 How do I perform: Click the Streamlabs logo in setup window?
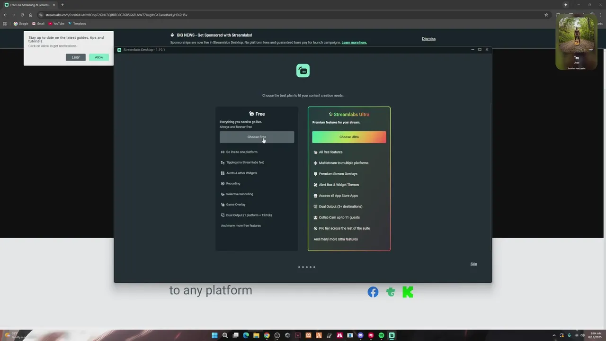pos(303,71)
